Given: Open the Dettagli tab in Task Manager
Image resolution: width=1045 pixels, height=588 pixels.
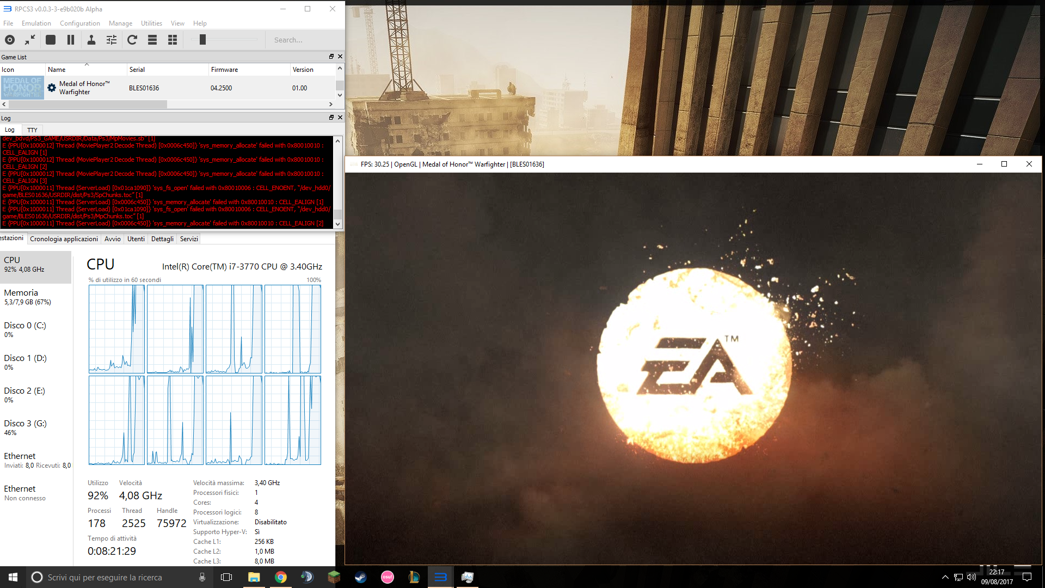Looking at the screenshot, I should pos(162,239).
